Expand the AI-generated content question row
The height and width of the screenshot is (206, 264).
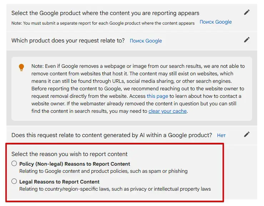pos(132,135)
